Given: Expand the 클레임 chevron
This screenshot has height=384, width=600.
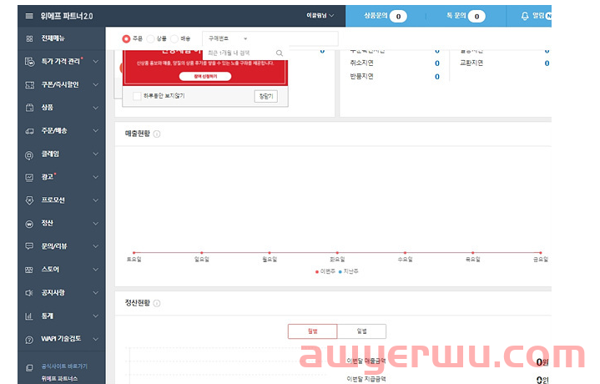Looking at the screenshot, I should (x=96, y=154).
